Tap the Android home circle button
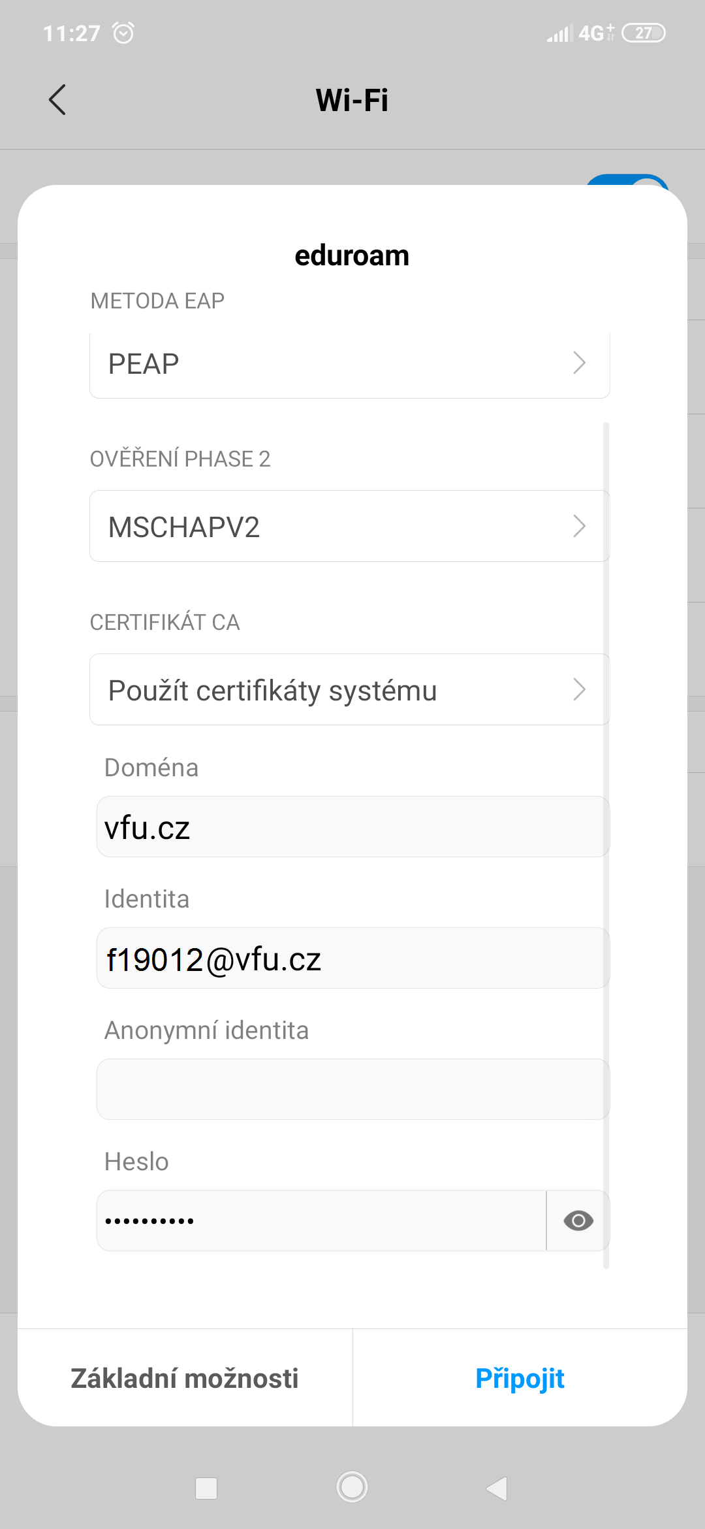 352,1487
